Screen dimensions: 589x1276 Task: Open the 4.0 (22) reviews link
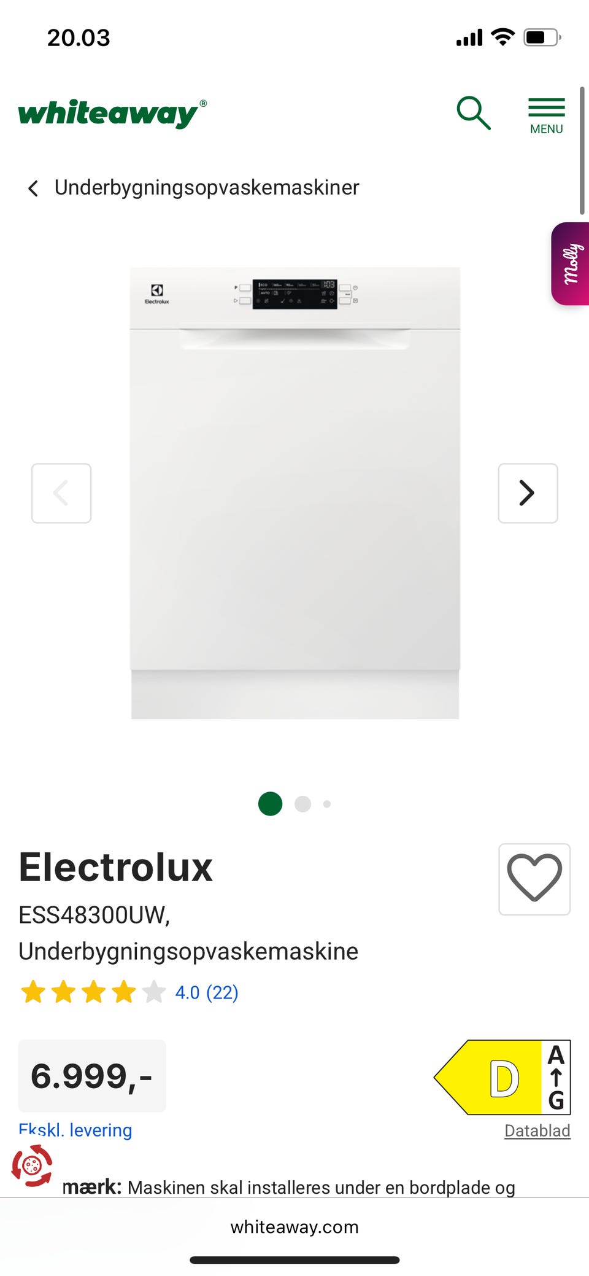click(x=207, y=992)
